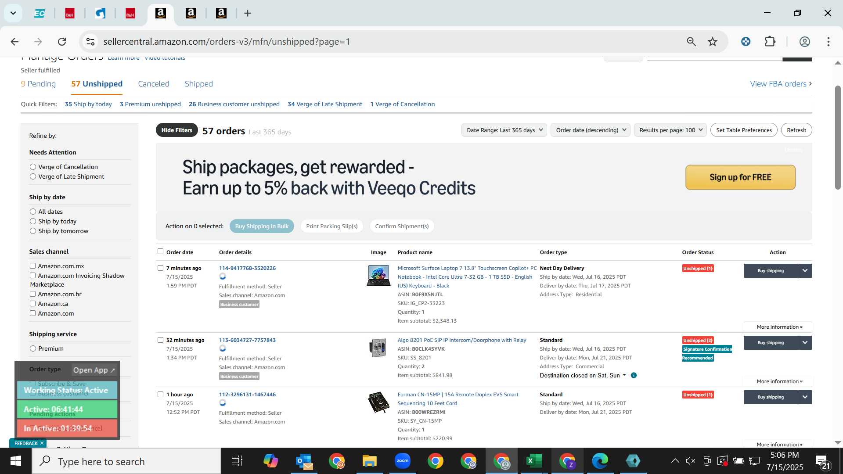Open the browser extensions puzzle icon
This screenshot has width=843, height=474.
pos(770,42)
